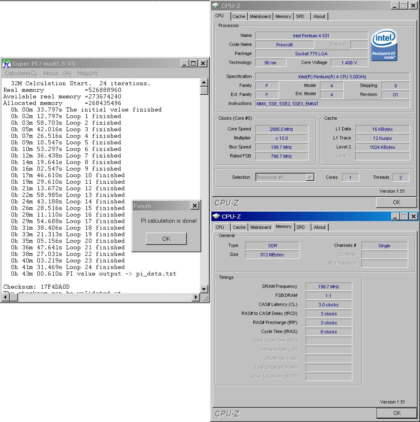The width and height of the screenshot is (420, 422).
Task: Click the Super PI vertical scrollbar thumb
Action: (204, 90)
